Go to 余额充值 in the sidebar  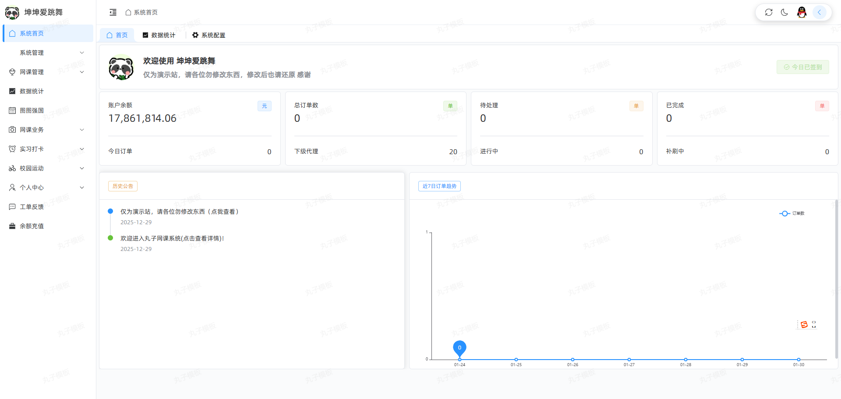pyautogui.click(x=32, y=226)
